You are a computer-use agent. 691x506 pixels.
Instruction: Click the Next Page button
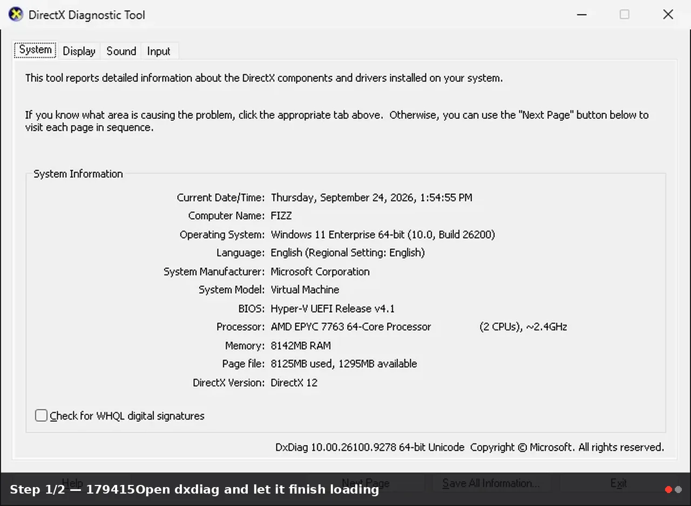tap(365, 483)
